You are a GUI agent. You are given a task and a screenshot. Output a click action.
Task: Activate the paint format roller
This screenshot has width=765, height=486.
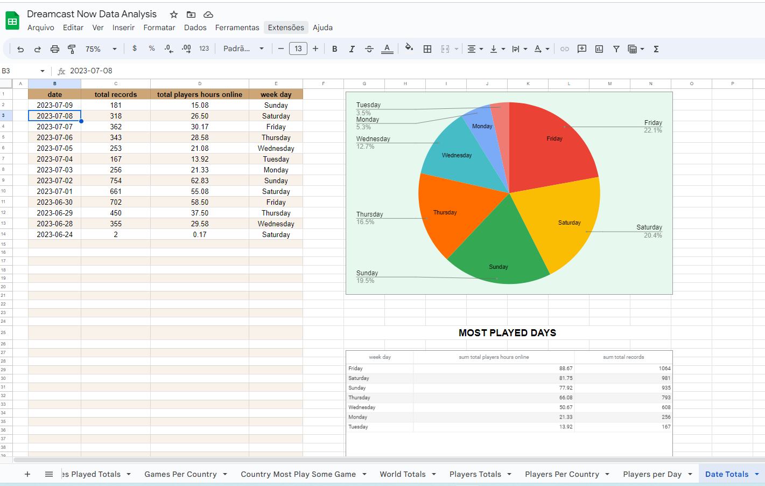[72, 49]
